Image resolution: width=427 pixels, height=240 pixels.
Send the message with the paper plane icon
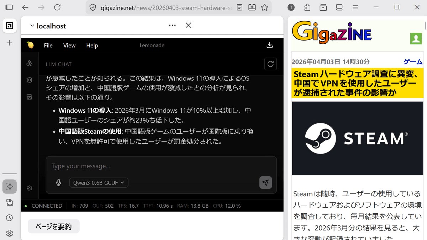(265, 182)
